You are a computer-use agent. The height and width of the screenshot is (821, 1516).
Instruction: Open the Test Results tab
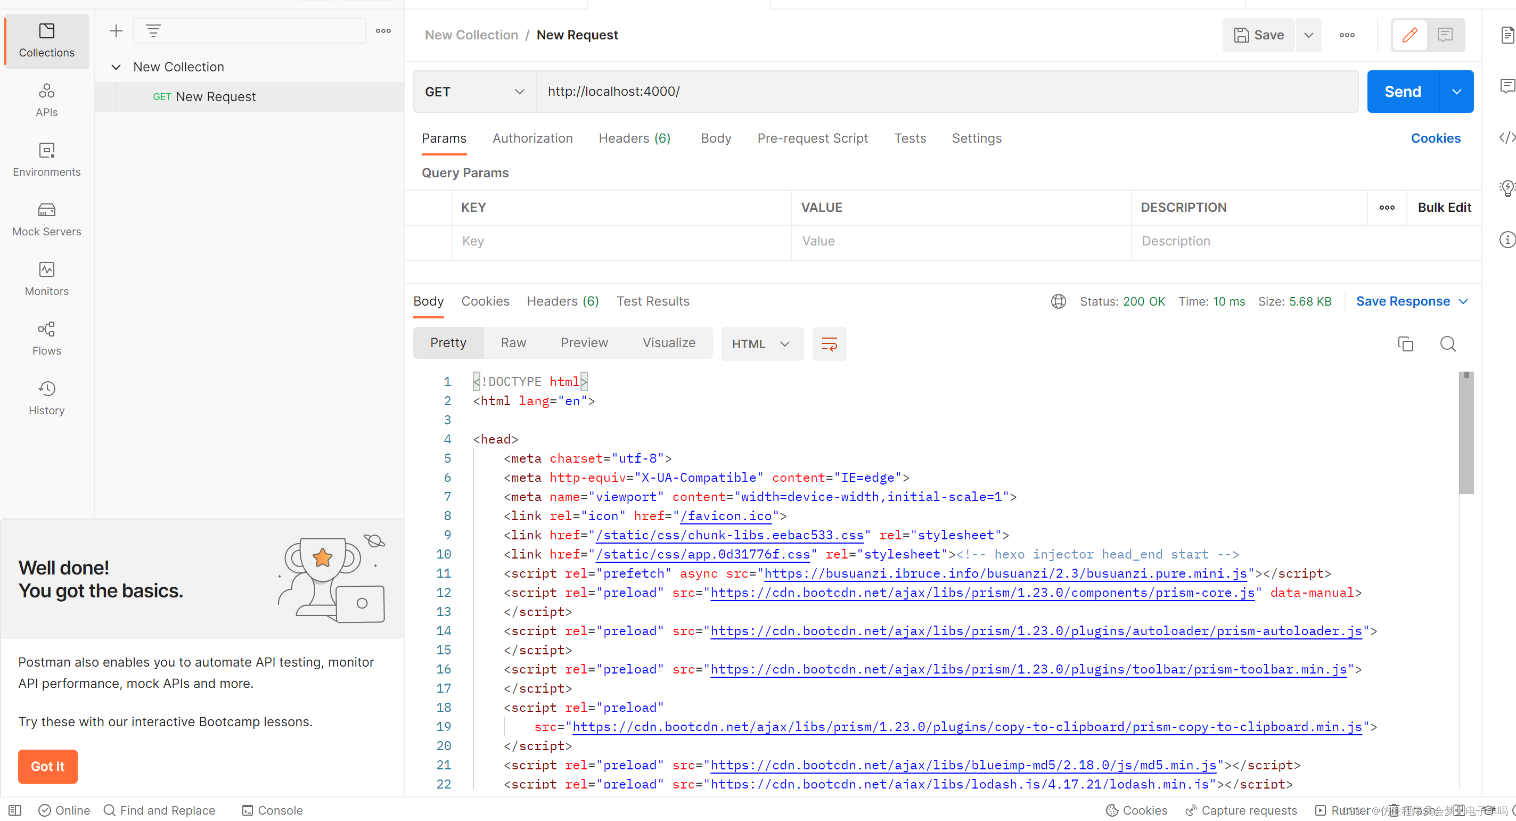point(653,301)
